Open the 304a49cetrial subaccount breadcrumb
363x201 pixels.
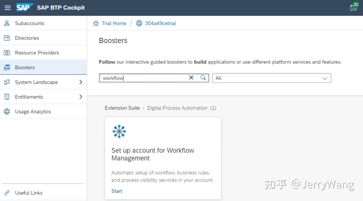(x=161, y=23)
